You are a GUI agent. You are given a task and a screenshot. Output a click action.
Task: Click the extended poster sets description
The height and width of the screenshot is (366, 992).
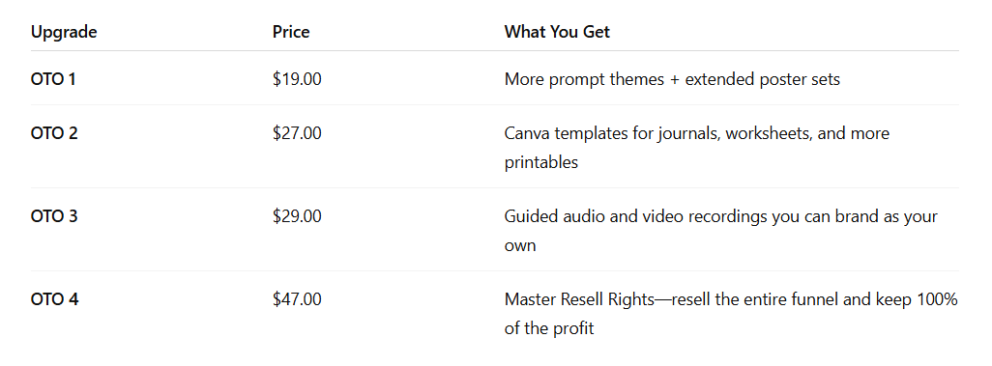[762, 79]
